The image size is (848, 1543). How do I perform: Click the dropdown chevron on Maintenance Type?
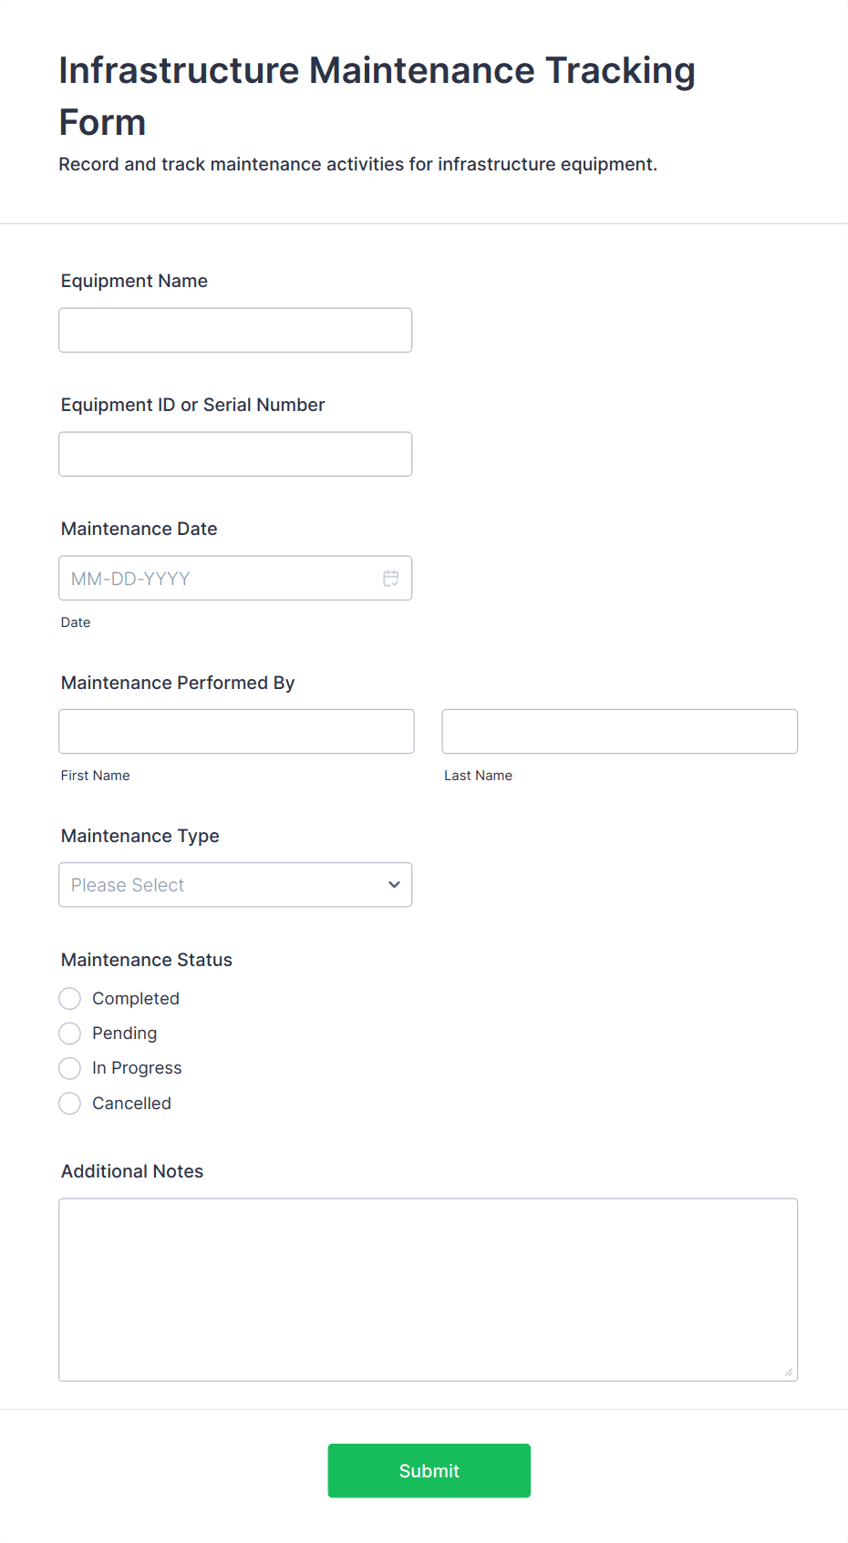pyautogui.click(x=394, y=884)
